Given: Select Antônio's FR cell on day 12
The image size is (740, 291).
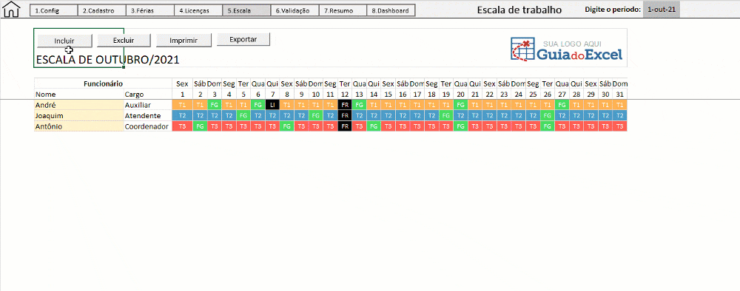Looking at the screenshot, I should pos(345,126).
